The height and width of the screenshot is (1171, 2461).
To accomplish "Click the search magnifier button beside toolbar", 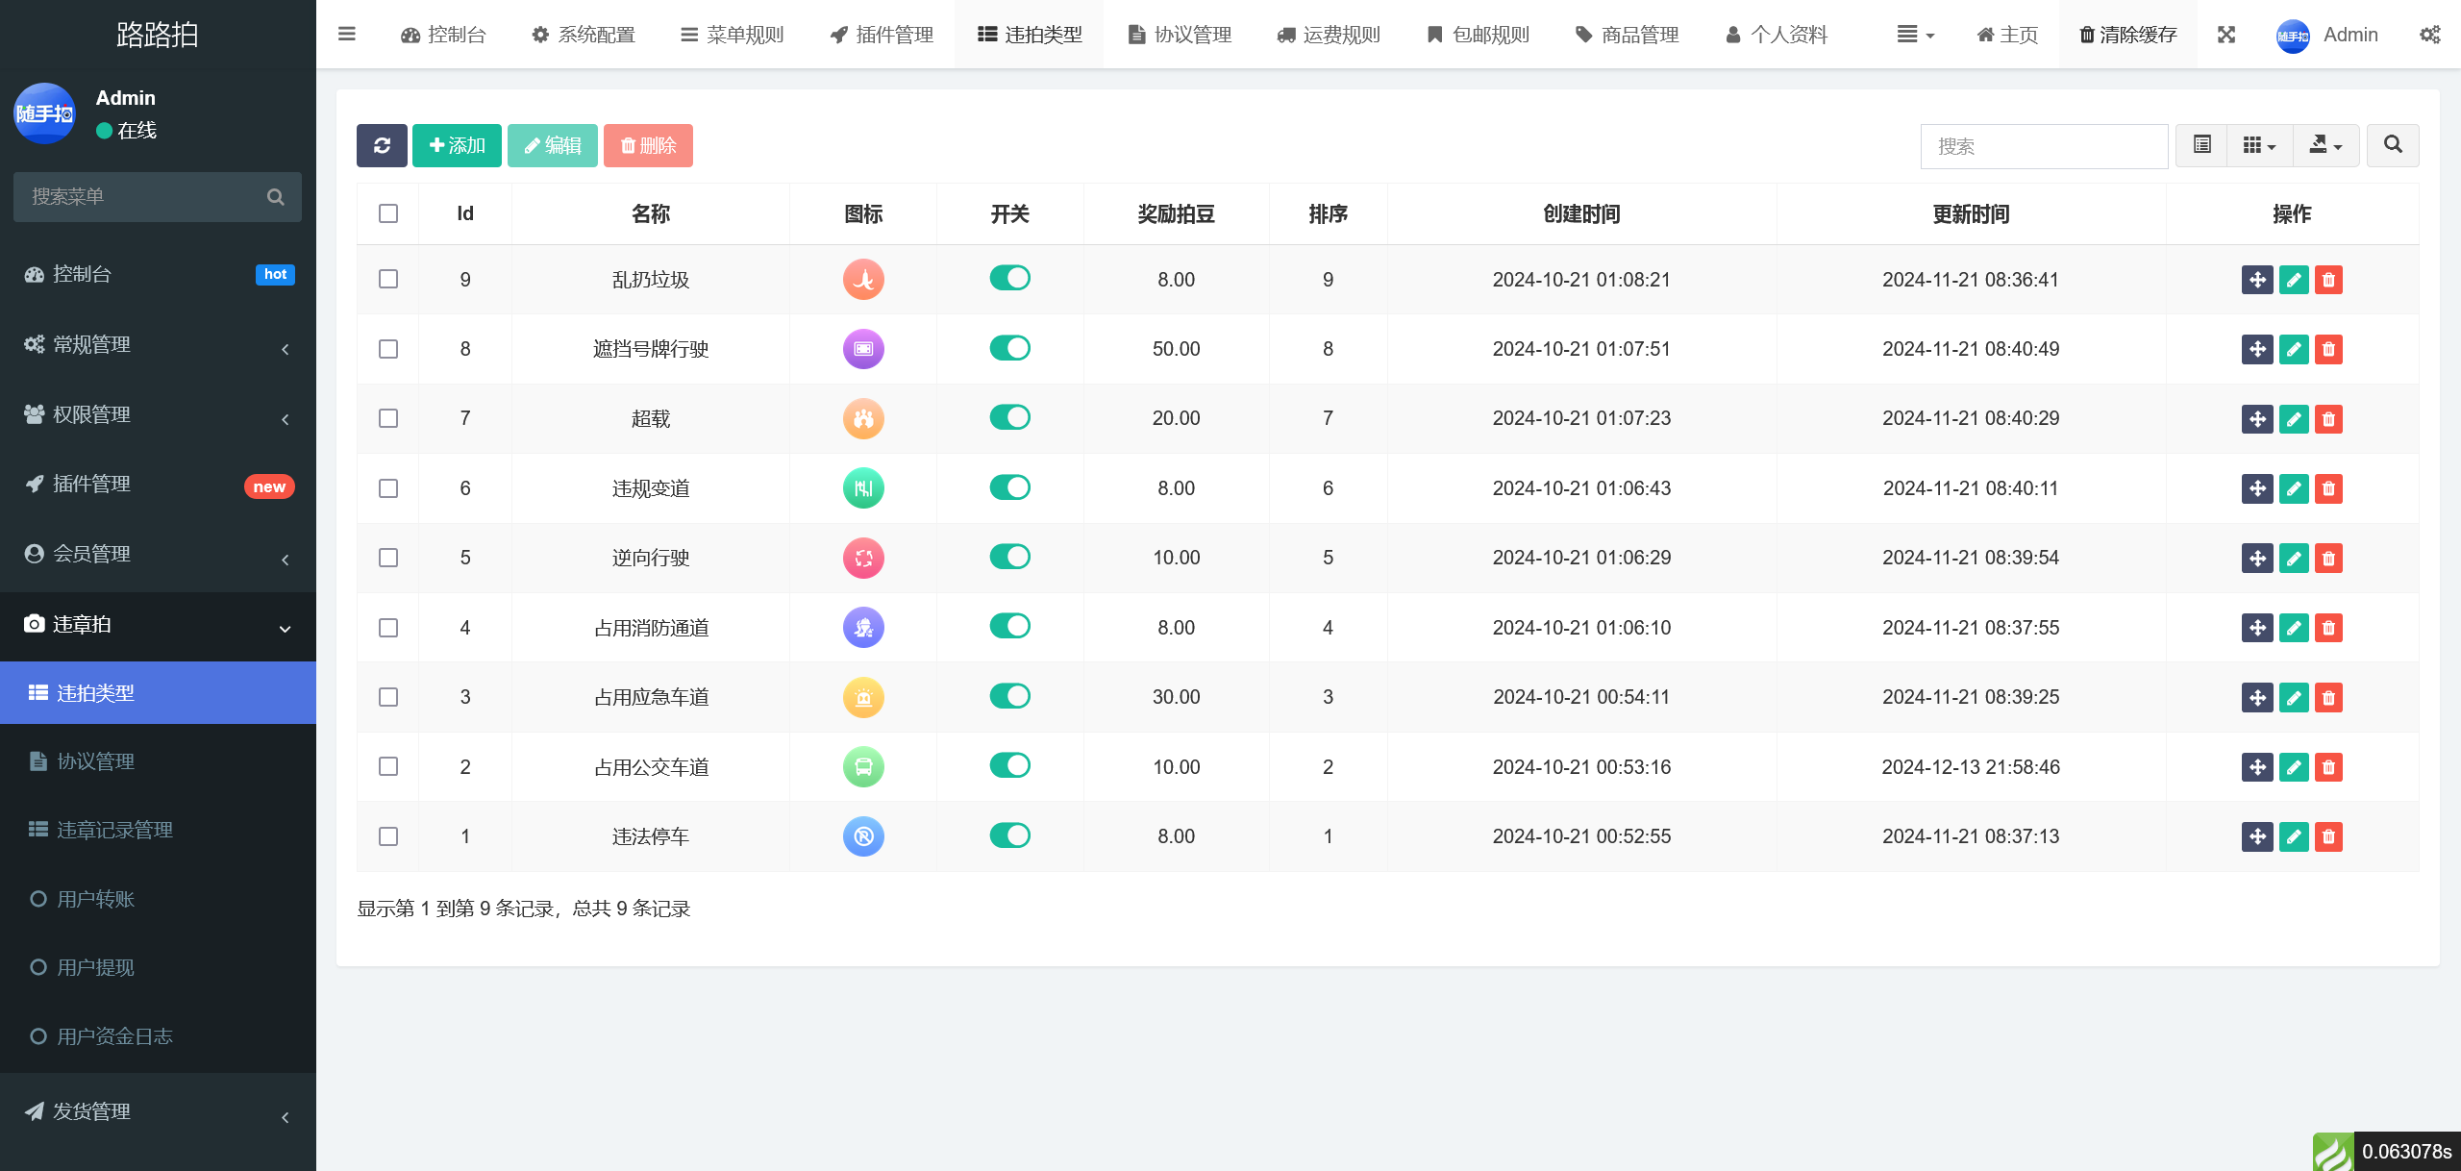I will (x=2393, y=145).
